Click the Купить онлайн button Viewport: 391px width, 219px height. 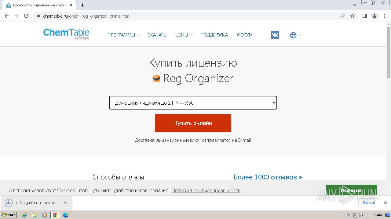click(x=193, y=123)
